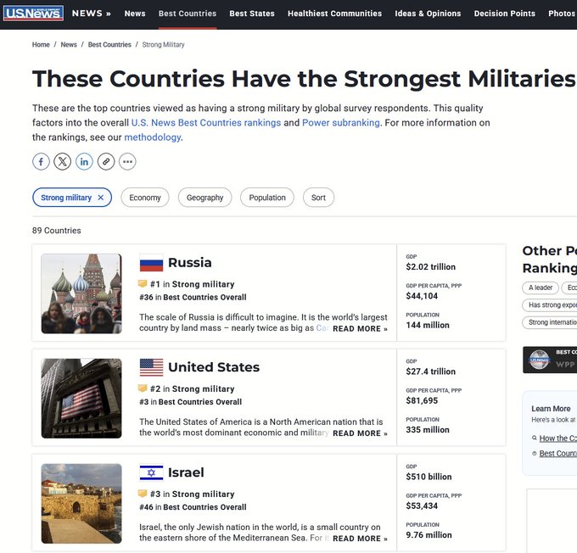Open the Power subranking link
The image size is (577, 553).
pos(341,122)
